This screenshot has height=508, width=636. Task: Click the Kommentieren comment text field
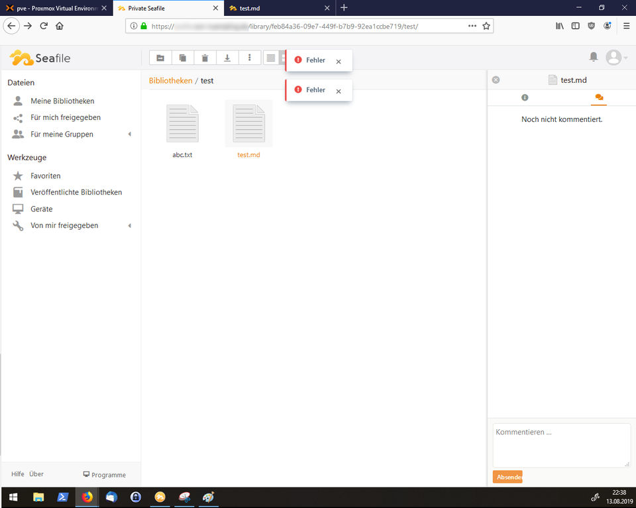[562, 445]
